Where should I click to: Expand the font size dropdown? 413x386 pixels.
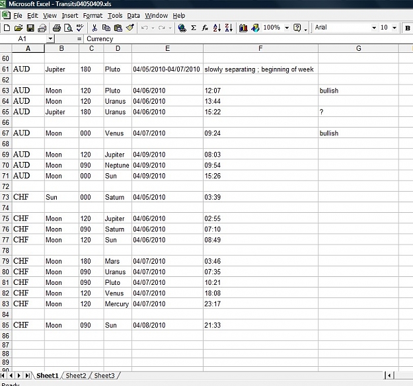[x=394, y=28]
